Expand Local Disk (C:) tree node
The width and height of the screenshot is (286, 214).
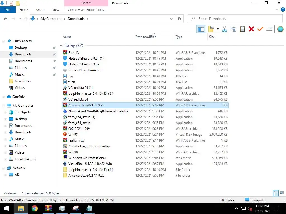(6, 159)
